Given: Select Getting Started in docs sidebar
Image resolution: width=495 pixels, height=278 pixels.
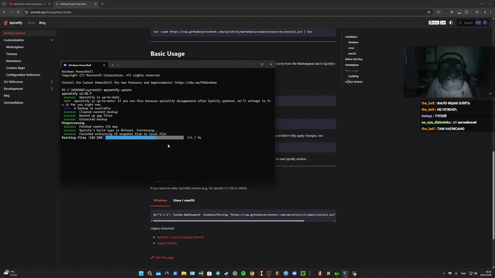Looking at the screenshot, I should [x=29, y=33].
